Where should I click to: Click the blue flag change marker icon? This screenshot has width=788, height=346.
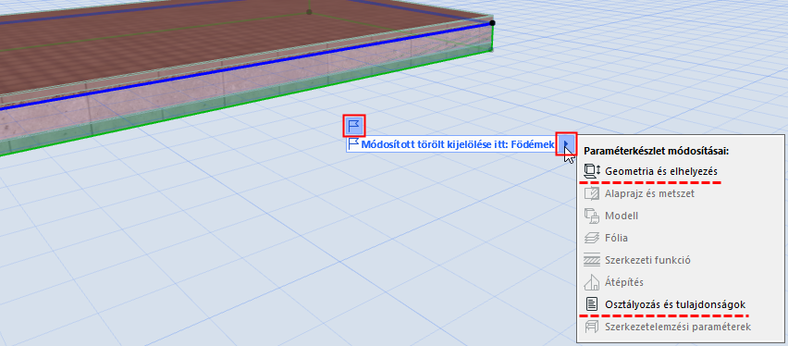354,125
